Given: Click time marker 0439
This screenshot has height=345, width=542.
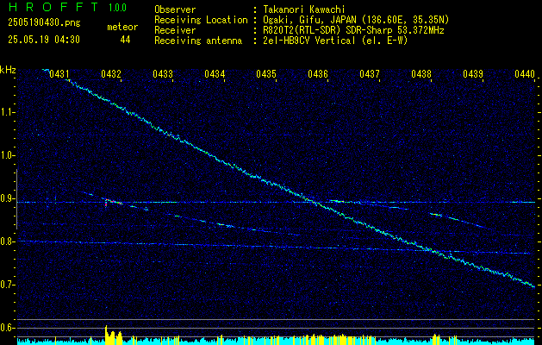Looking at the screenshot, I should coord(473,73).
